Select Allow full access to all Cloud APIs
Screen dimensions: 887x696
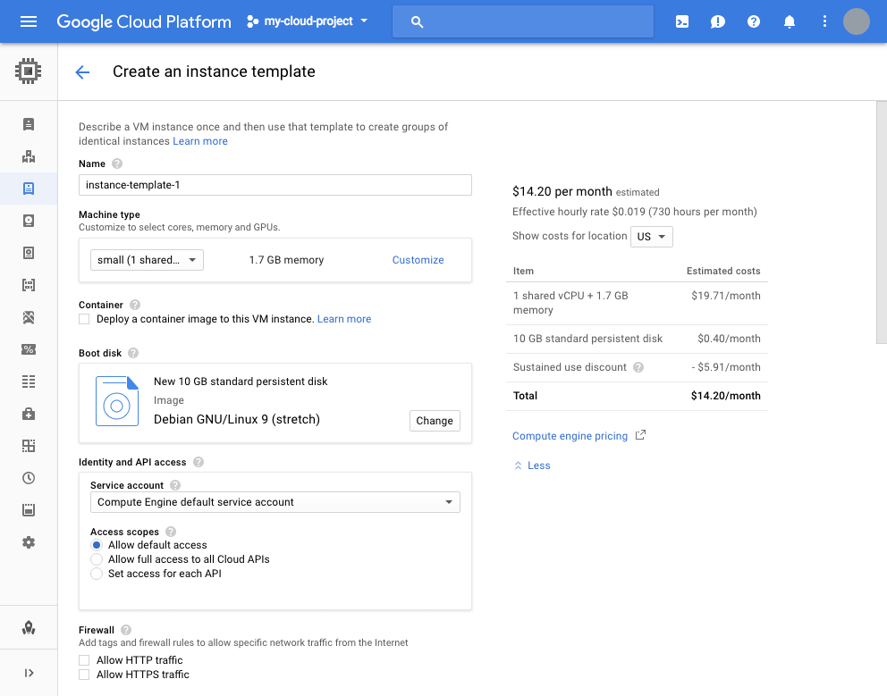coord(97,559)
